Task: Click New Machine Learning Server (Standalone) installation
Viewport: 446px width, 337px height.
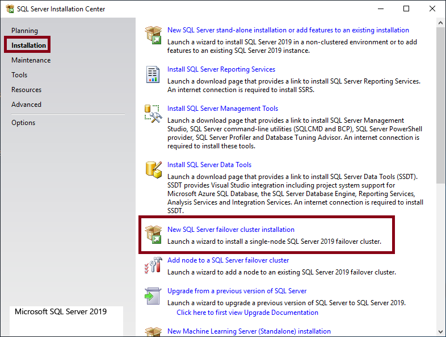Action: coord(249,331)
